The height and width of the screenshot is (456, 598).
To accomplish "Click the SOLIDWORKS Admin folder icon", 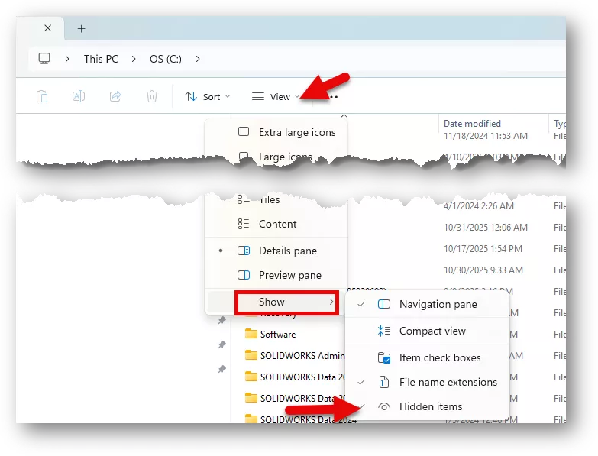I will click(x=251, y=355).
